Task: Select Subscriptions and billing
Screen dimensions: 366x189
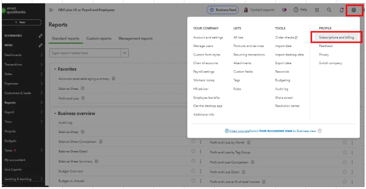Action: click(337, 38)
